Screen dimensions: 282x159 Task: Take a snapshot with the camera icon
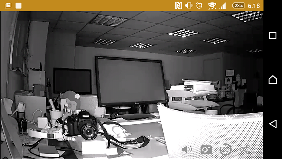[x=206, y=149]
